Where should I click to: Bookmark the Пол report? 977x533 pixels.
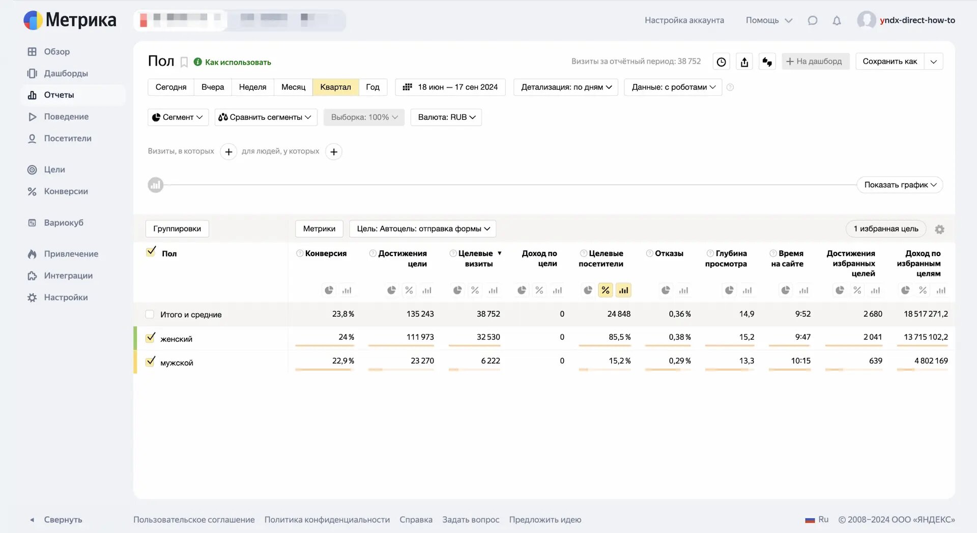(x=184, y=62)
